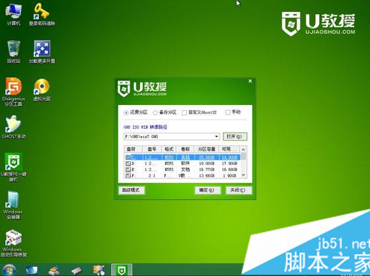Click the 18.00GB capacity cell
This screenshot has width=370, height=276.
click(x=206, y=164)
